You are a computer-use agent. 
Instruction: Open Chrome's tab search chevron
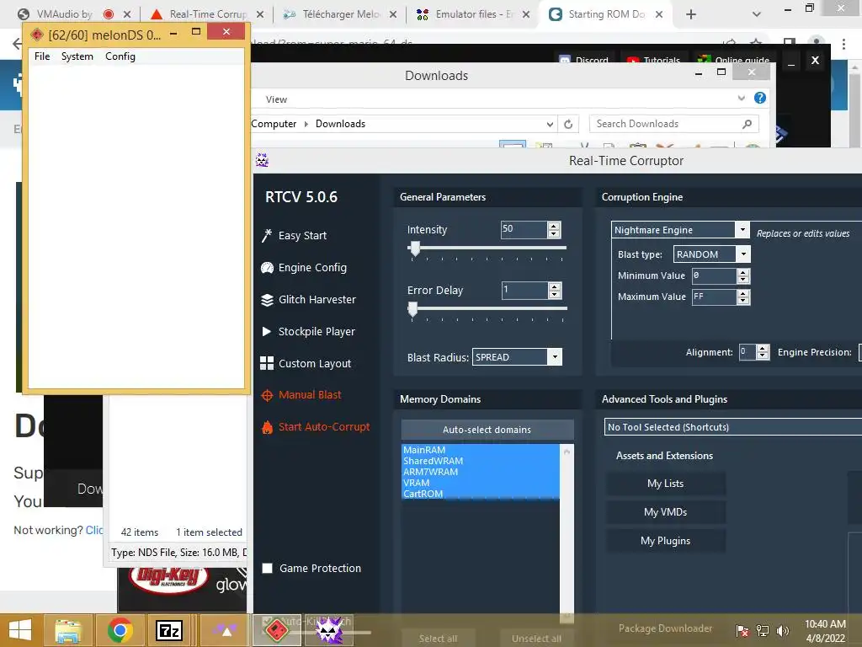[x=757, y=14]
